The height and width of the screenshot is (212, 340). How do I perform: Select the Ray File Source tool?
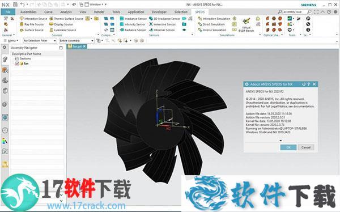click(32, 24)
